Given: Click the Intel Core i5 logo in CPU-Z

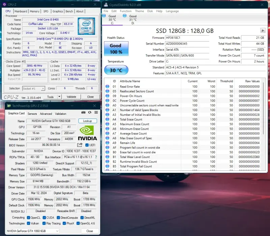Looking at the screenshot, I should (x=86, y=26).
